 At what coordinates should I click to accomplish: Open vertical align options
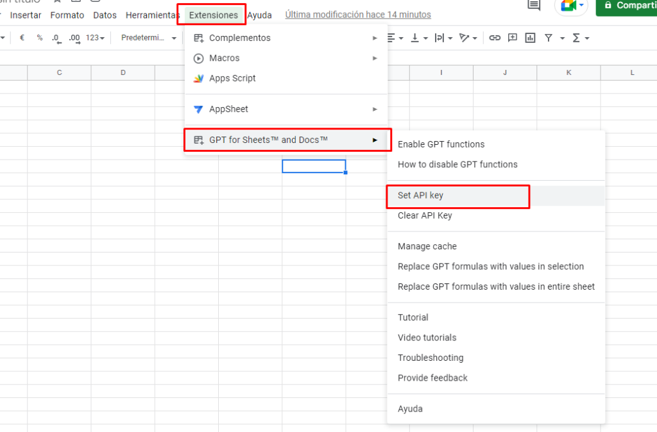point(419,38)
